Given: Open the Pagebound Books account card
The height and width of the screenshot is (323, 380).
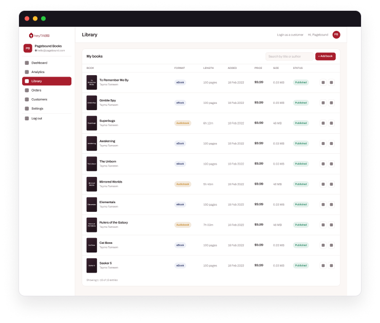Looking at the screenshot, I should point(47,48).
